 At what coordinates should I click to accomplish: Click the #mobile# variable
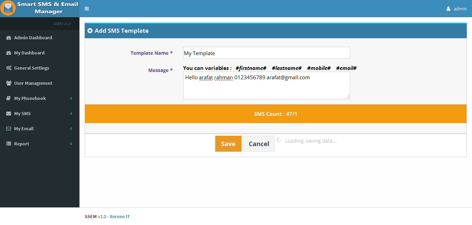pos(319,68)
